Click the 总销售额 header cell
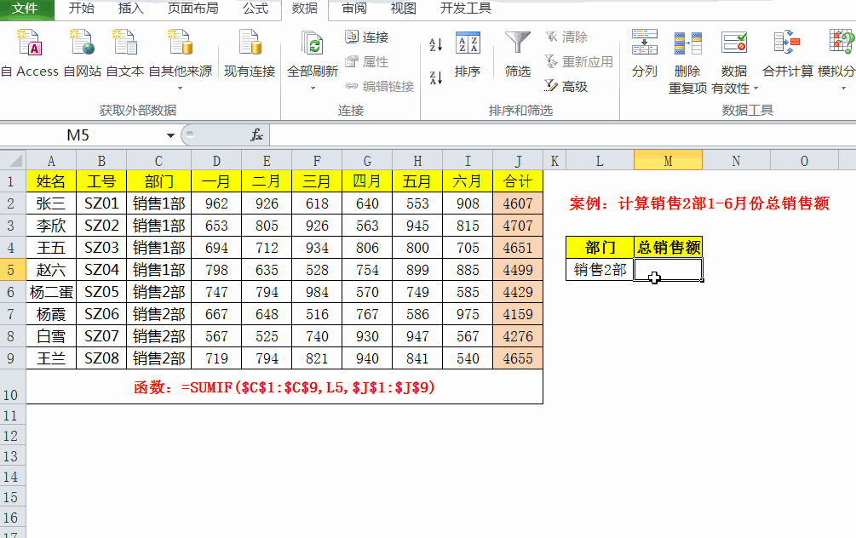 pyautogui.click(x=668, y=248)
